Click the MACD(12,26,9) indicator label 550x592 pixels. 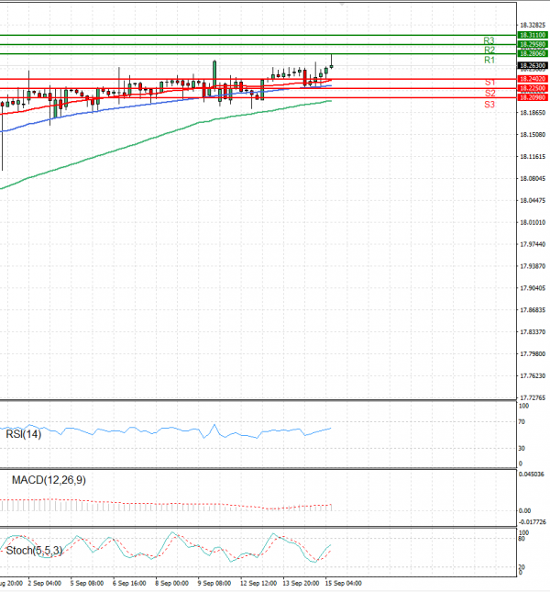tap(49, 480)
